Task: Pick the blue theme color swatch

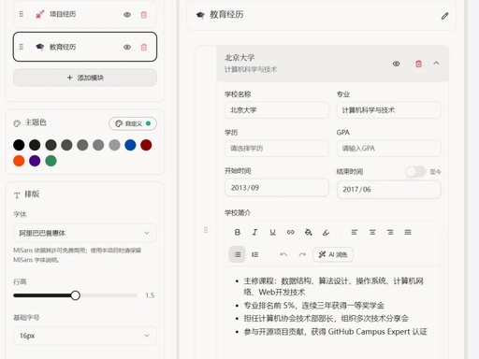Action: point(130,145)
